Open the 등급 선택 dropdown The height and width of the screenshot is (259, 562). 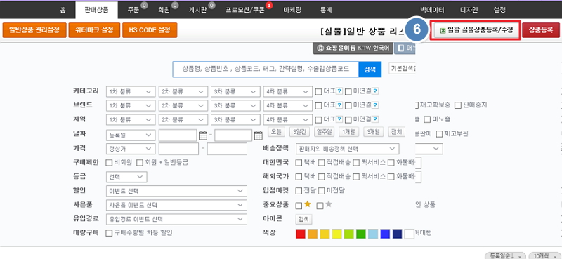(x=126, y=177)
